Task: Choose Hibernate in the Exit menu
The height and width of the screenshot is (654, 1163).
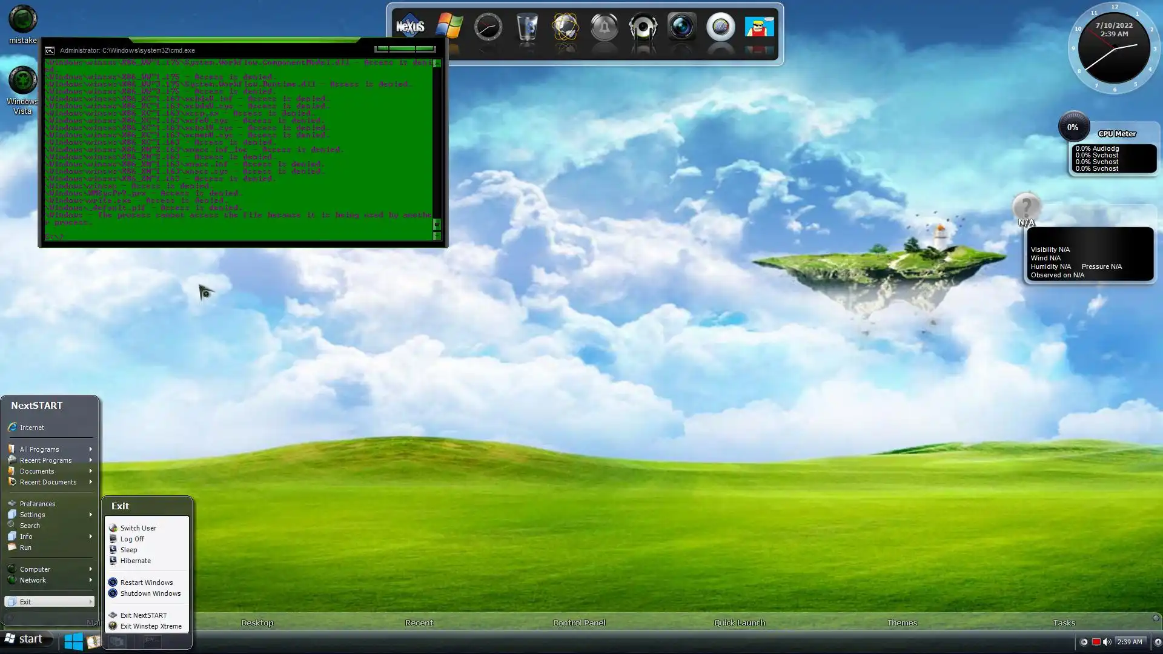Action: 135,561
